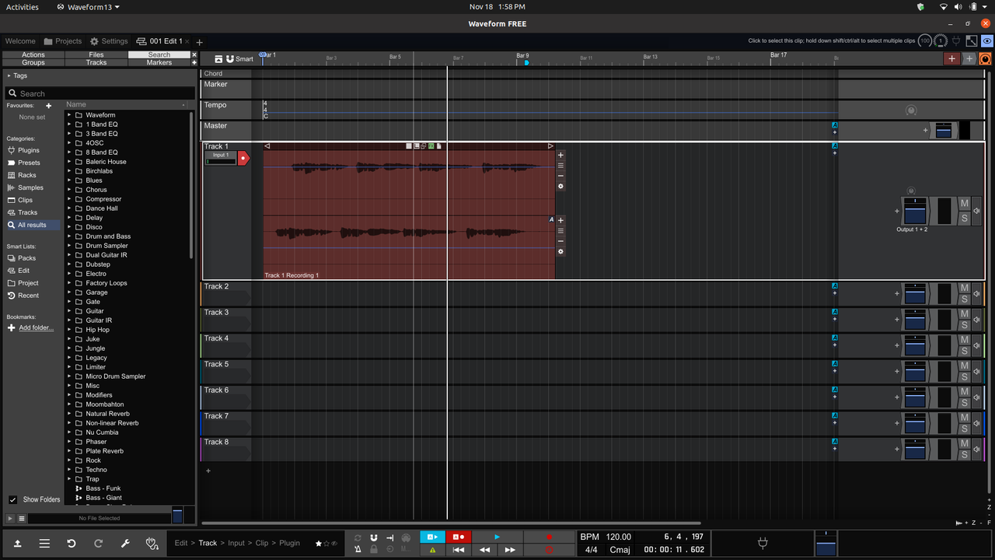995x560 pixels.
Task: Click the yellow warning triangle icon
Action: click(432, 549)
